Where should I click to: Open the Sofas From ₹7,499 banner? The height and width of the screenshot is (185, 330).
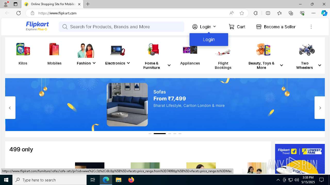point(165,105)
